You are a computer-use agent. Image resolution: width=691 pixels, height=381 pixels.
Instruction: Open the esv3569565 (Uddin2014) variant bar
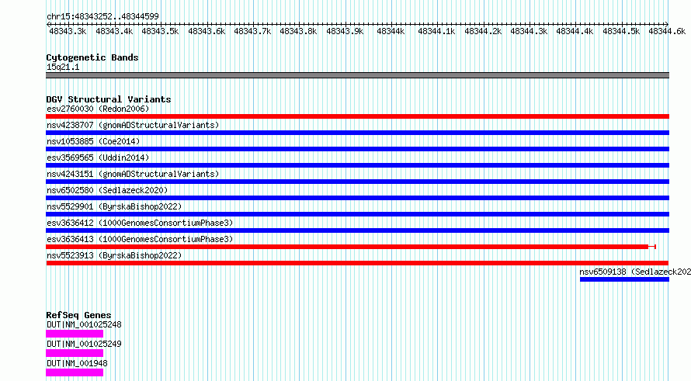coord(357,165)
